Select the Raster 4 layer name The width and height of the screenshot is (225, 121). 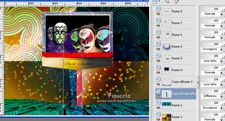click(x=177, y=70)
